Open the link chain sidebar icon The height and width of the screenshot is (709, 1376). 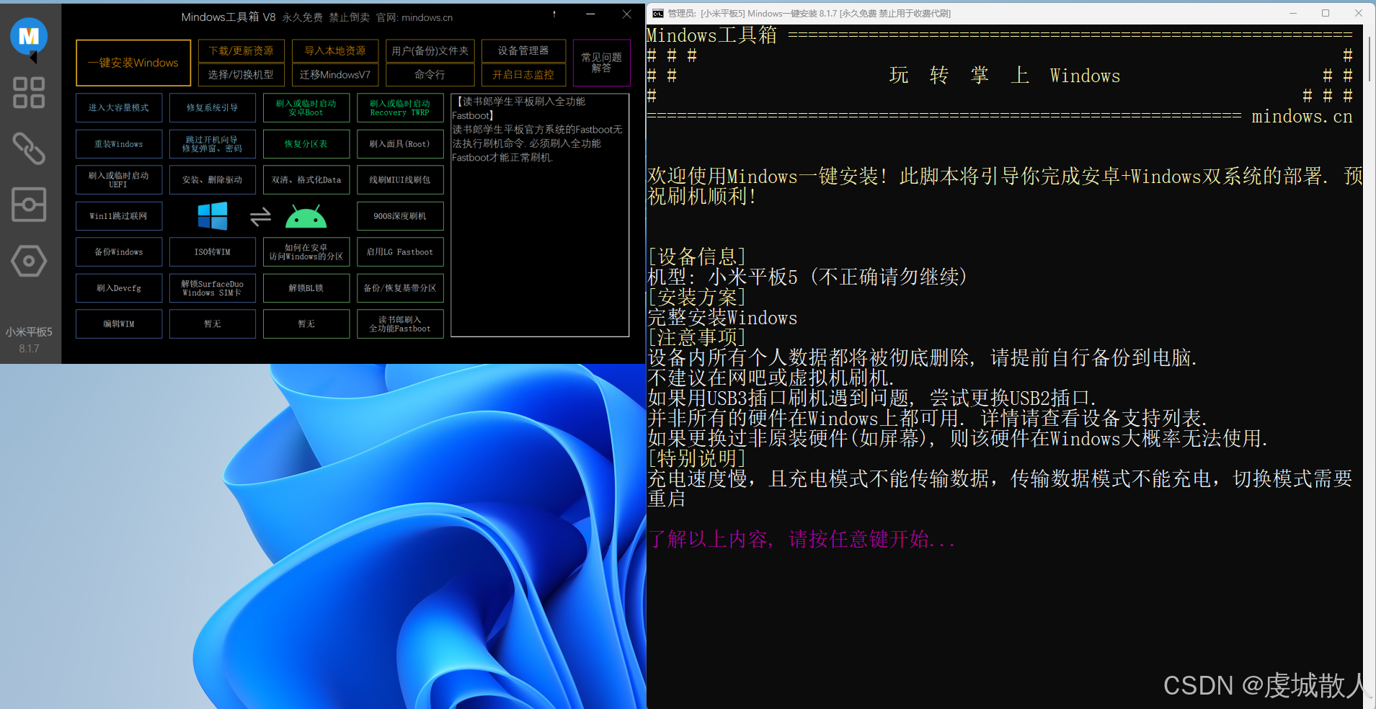point(29,148)
